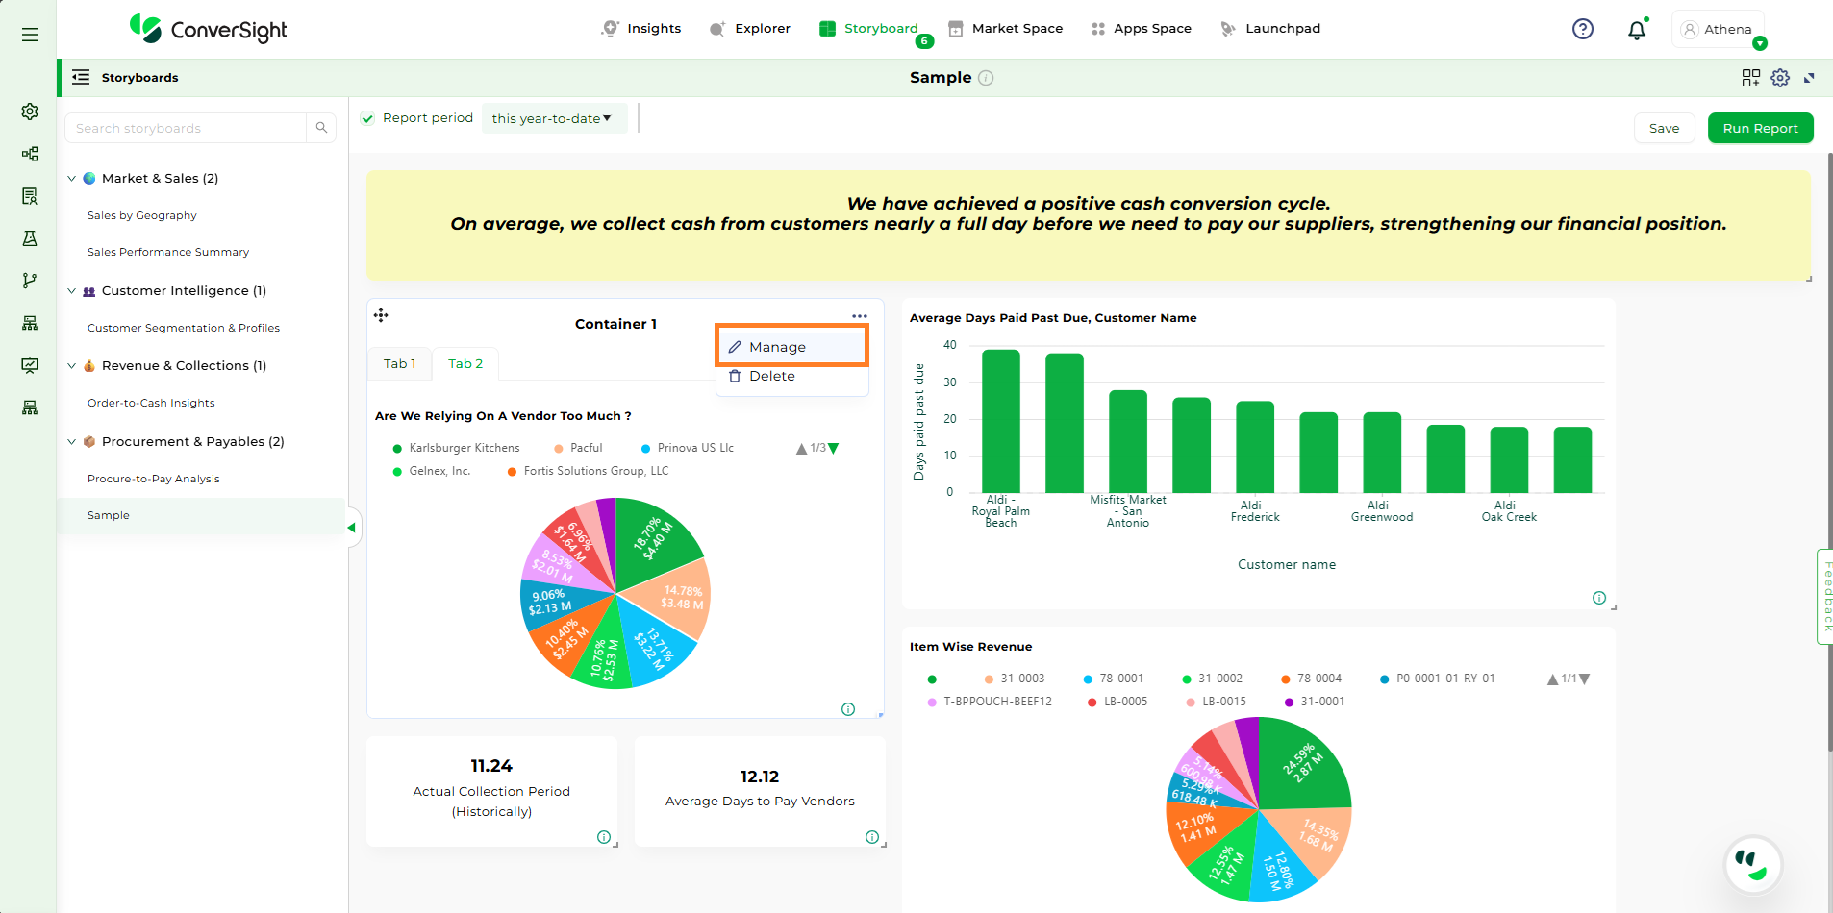Screen dimensions: 1833x913
Task: Click the Save button
Action: click(x=1664, y=128)
